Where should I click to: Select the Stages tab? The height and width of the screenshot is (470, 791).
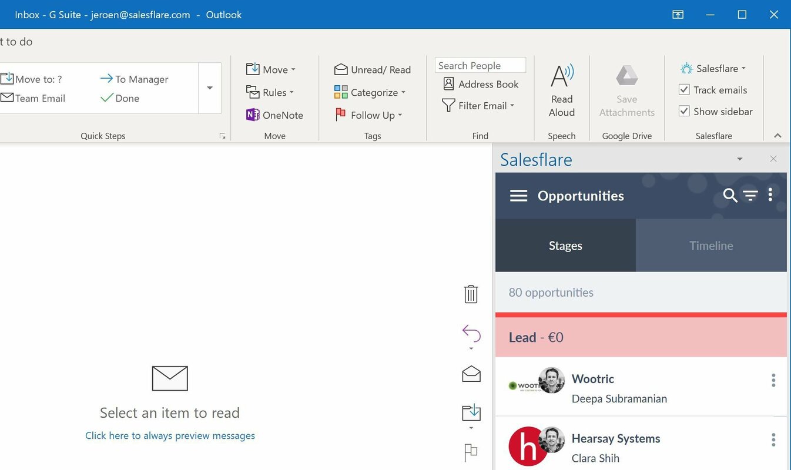coord(565,246)
